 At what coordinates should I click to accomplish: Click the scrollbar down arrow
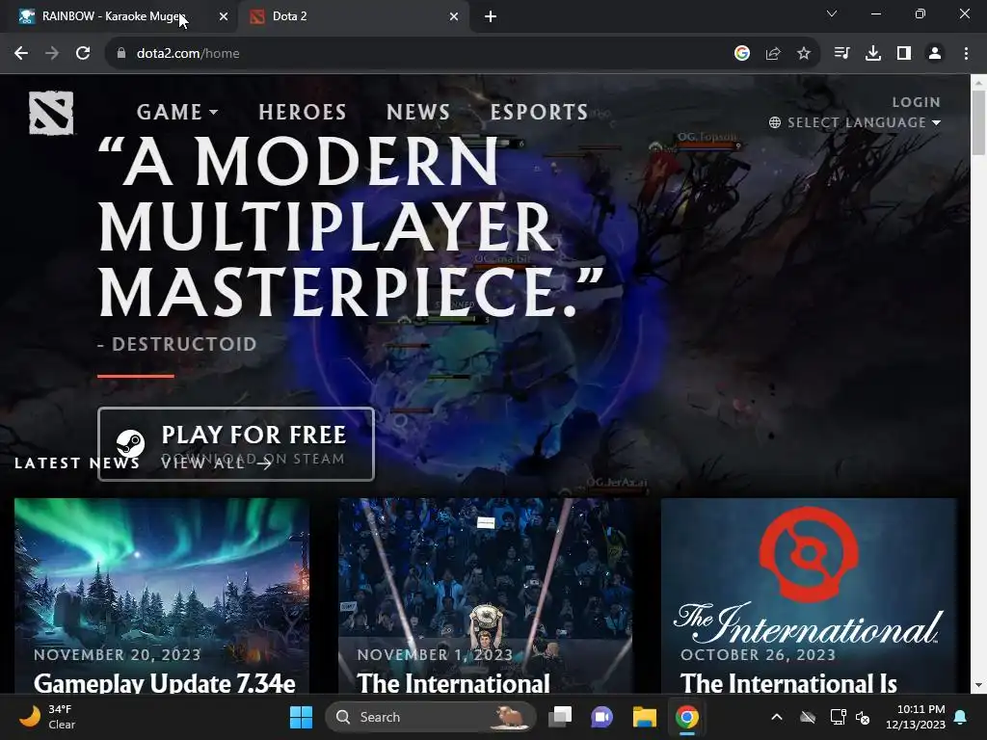tap(979, 685)
